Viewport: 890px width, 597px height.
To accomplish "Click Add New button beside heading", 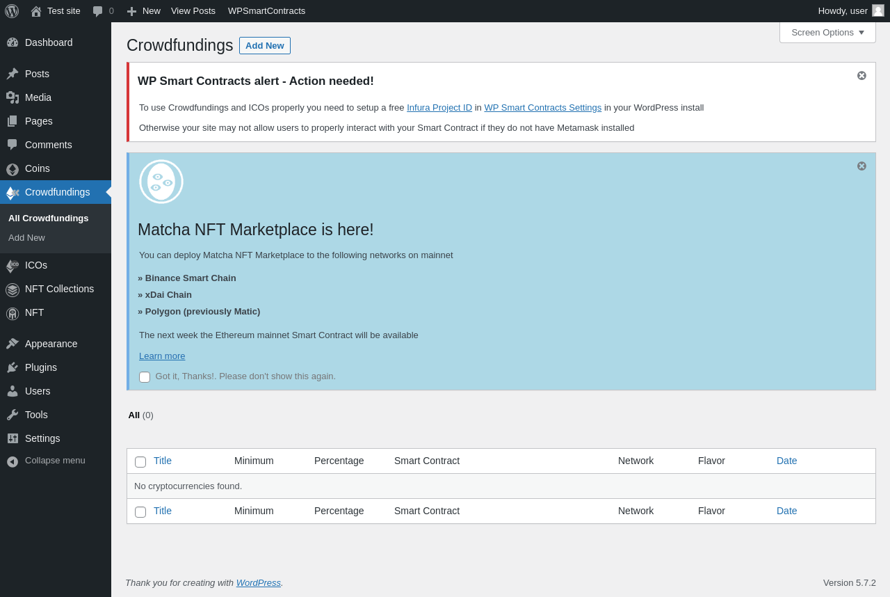I will click(x=265, y=45).
